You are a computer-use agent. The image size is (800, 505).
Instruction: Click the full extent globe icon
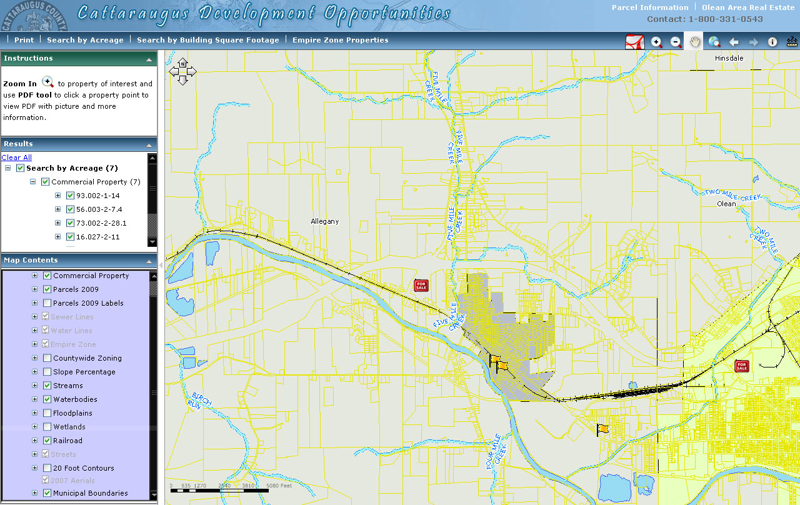point(714,42)
